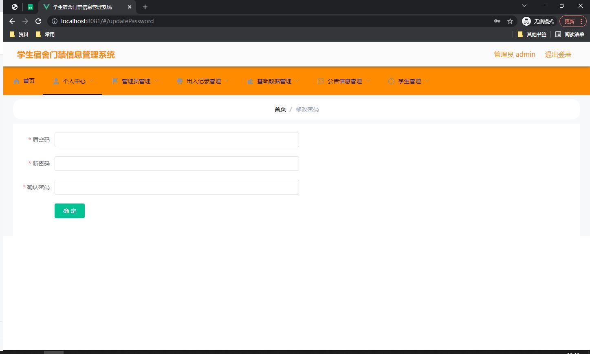
Task: Focus the 原密码 input field
Action: [x=177, y=140]
